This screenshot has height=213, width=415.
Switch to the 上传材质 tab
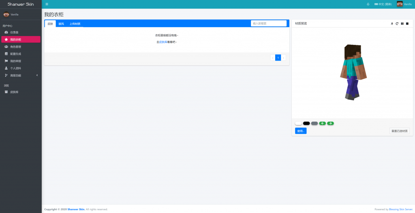click(75, 24)
